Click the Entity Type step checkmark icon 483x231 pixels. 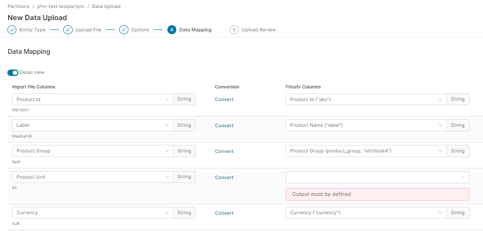click(x=12, y=30)
